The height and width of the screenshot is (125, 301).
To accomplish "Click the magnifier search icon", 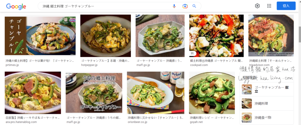I will coord(194,6).
